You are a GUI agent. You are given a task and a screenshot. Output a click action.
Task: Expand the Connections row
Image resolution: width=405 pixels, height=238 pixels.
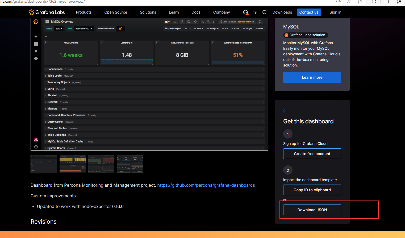point(55,69)
